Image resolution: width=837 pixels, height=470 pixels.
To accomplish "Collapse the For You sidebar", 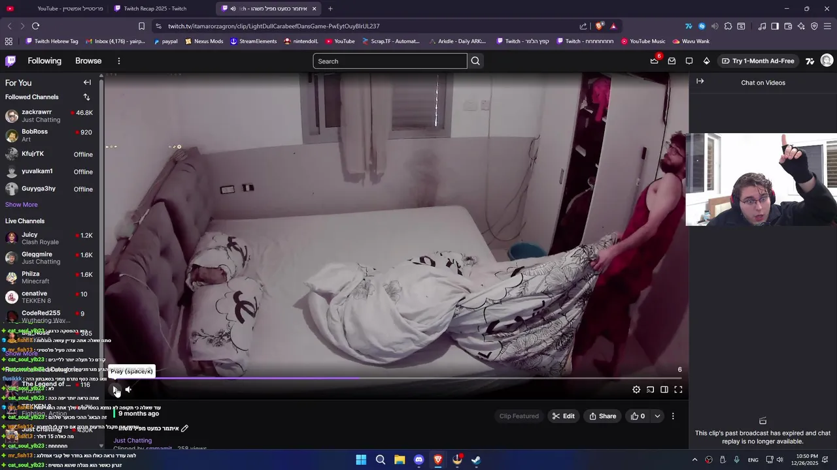I will (x=87, y=82).
